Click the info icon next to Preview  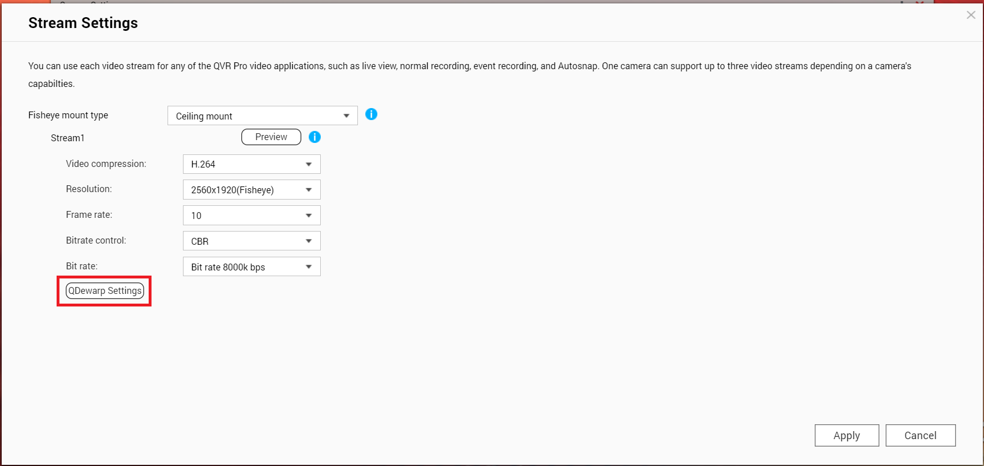(314, 137)
